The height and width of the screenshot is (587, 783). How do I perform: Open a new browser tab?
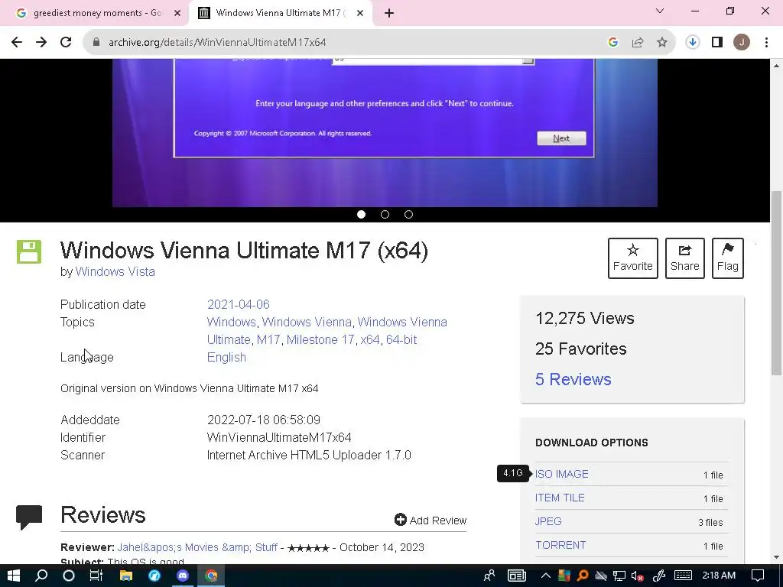pos(389,13)
